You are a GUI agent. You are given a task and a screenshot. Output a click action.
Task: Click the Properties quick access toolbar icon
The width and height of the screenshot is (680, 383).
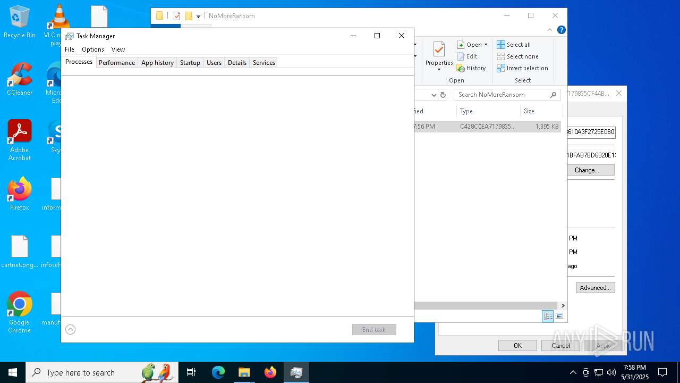point(177,16)
